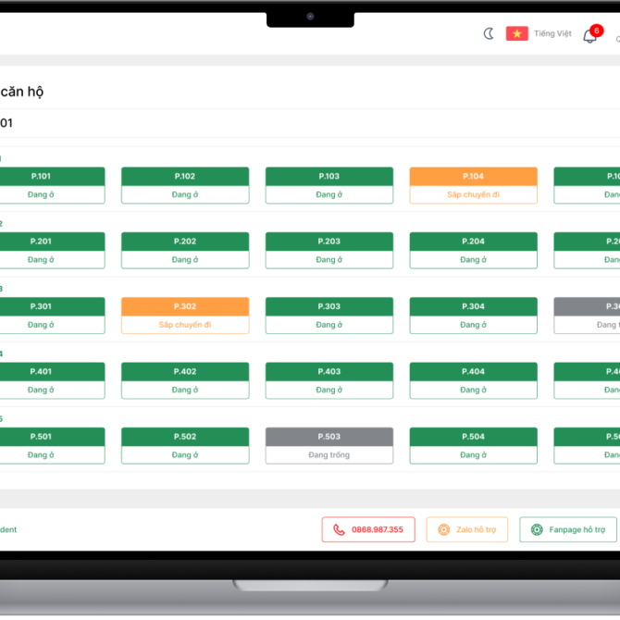Viewport: 620px width, 620px height.
Task: Open apartment P.102 card
Action: tap(185, 185)
